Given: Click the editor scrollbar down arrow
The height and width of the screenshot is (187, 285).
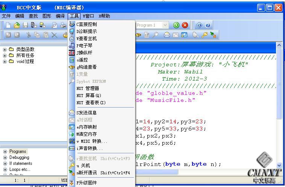Looking at the screenshot, I should pyautogui.click(x=279, y=165).
